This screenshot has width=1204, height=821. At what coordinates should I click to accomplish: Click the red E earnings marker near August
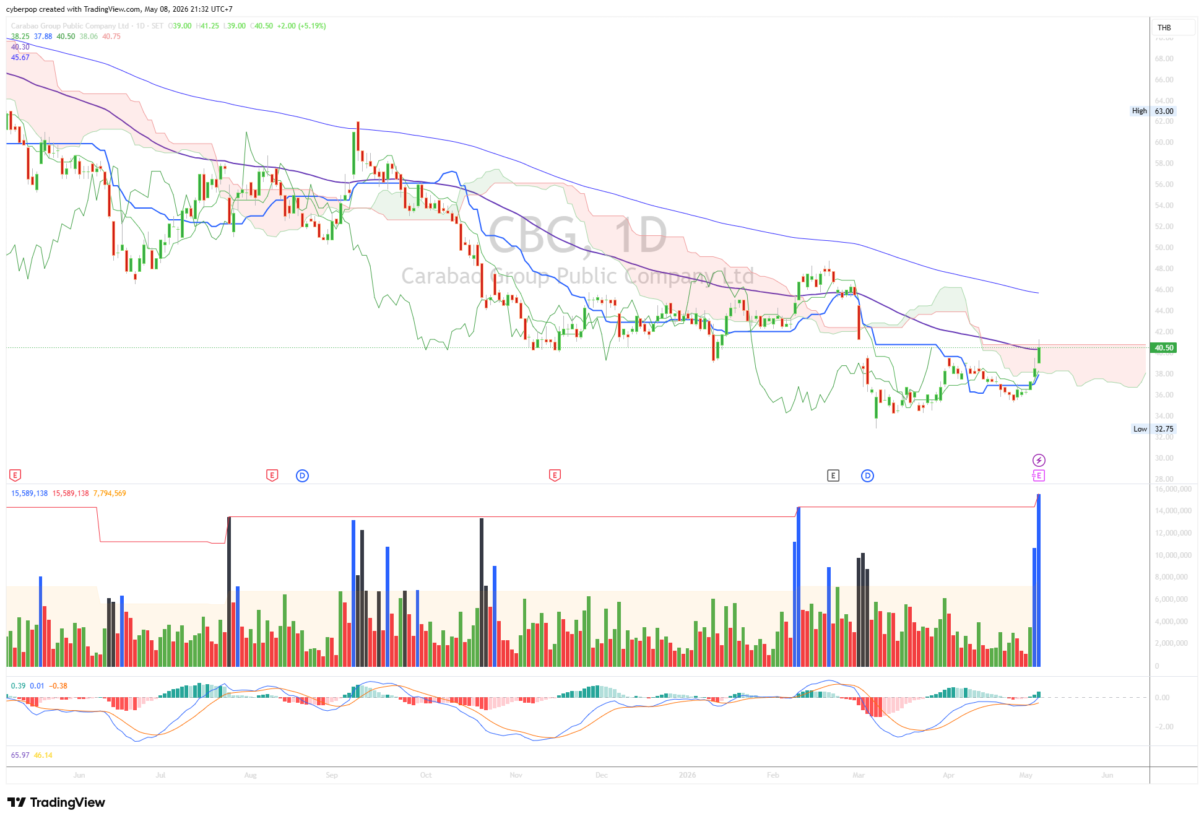pos(272,476)
